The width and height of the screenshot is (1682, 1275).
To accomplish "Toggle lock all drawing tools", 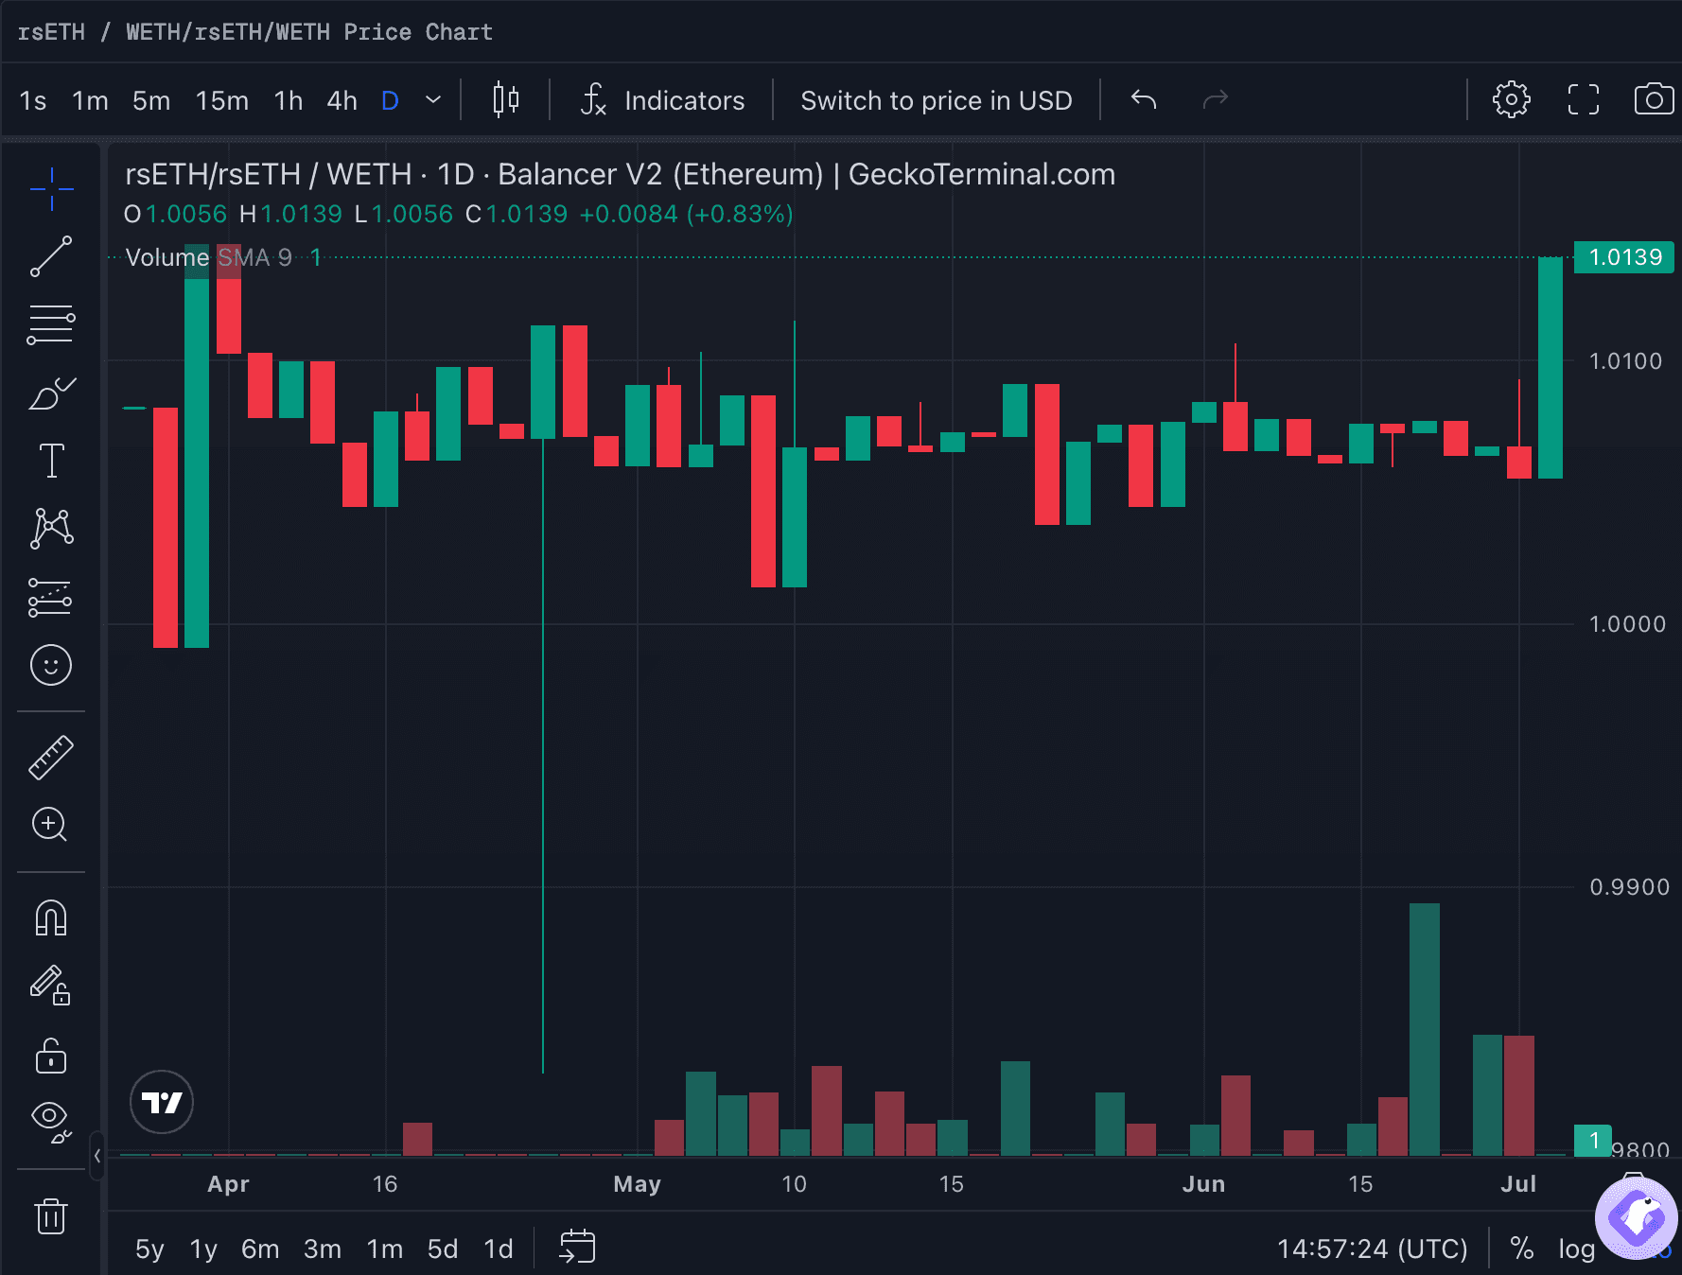I will point(51,1056).
